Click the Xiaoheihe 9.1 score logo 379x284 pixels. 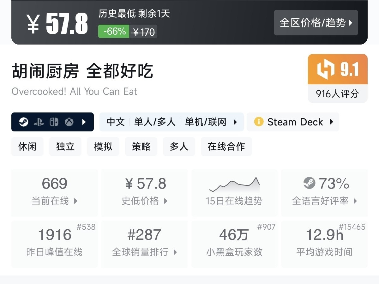325,69
